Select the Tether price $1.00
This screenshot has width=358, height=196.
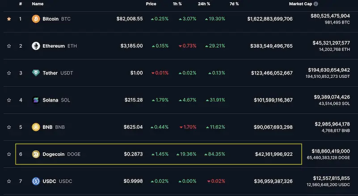click(x=136, y=73)
